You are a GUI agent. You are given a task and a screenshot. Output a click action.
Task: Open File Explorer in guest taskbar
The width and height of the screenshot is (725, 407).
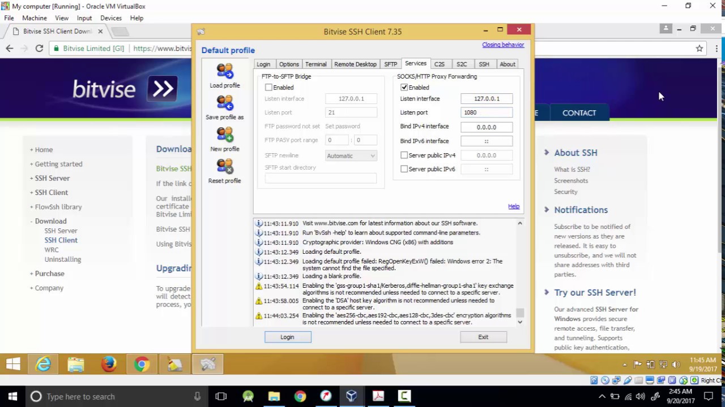click(76, 365)
